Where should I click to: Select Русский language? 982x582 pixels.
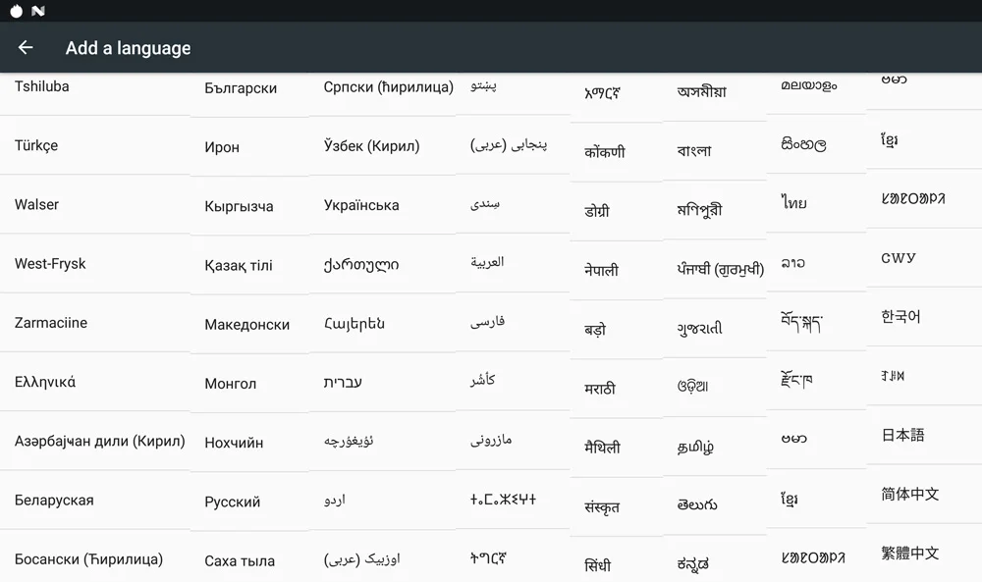coord(233,502)
